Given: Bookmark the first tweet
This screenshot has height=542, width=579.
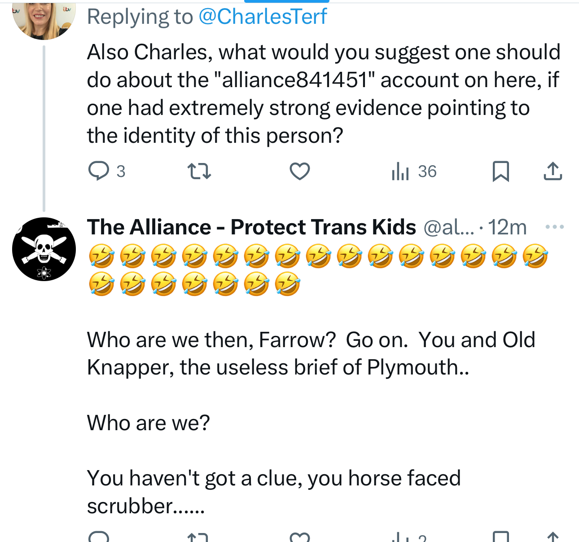Looking at the screenshot, I should pos(500,171).
